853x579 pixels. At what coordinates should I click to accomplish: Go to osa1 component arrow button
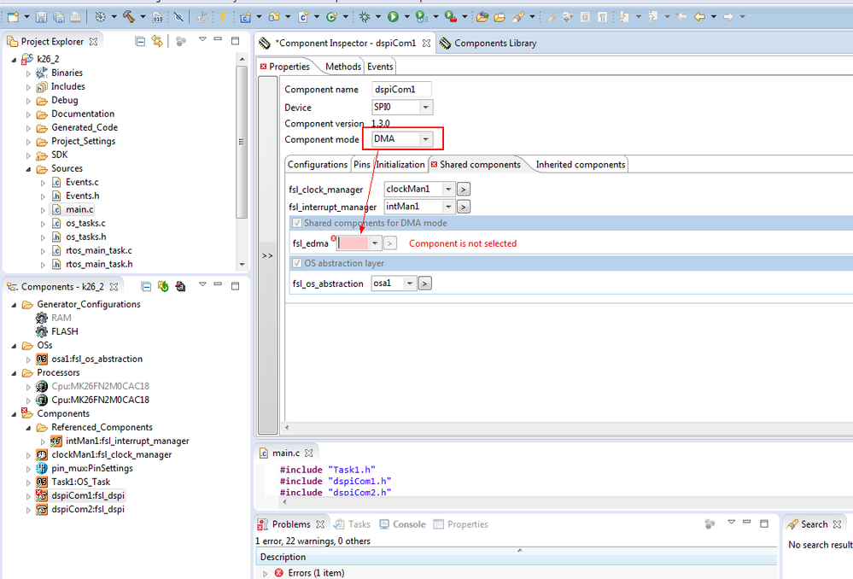(425, 284)
